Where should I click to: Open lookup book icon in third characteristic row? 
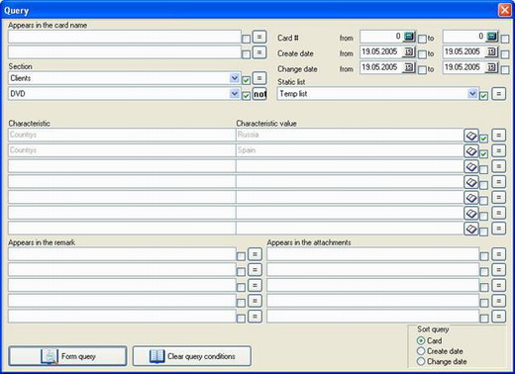coord(471,166)
